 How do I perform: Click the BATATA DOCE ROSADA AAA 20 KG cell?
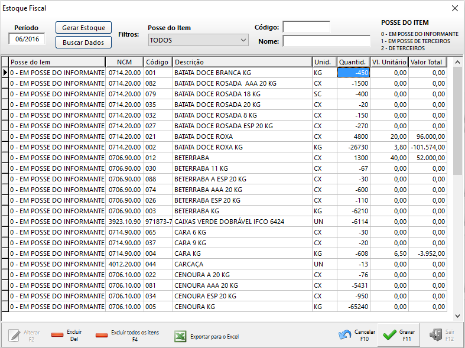click(x=242, y=83)
